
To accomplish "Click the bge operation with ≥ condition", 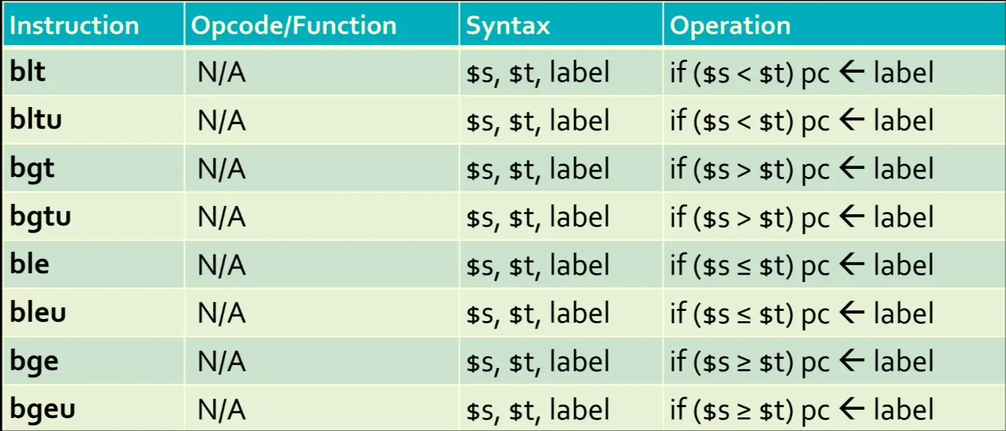I will (x=801, y=362).
